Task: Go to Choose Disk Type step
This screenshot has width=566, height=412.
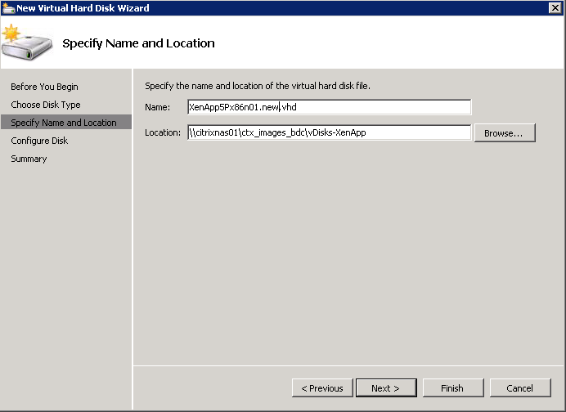Action: [46, 105]
